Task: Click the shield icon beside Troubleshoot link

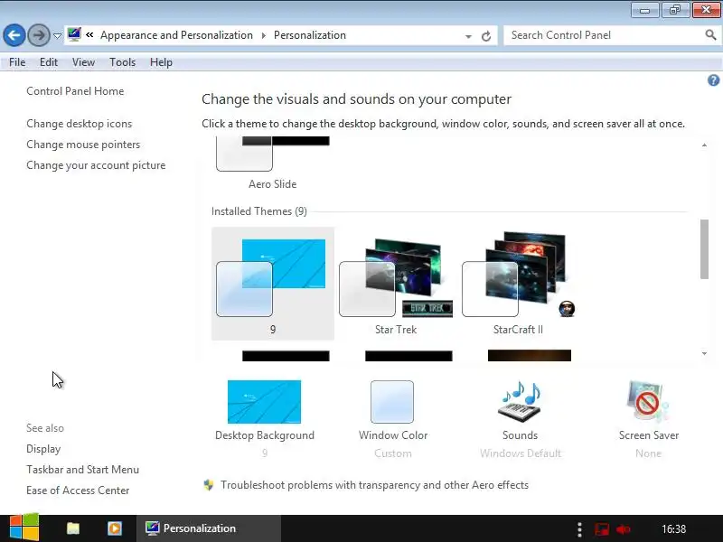Action: pyautogui.click(x=209, y=485)
